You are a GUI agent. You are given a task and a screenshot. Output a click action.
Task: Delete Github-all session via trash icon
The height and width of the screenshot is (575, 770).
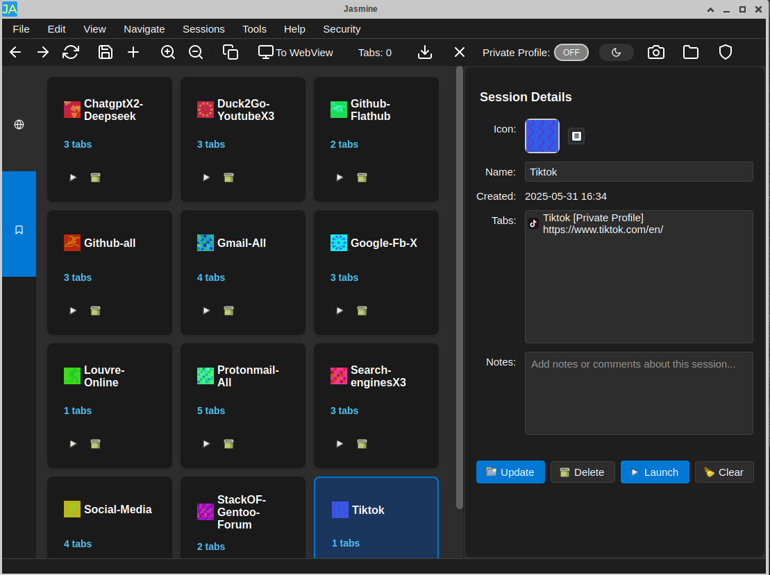coord(96,311)
